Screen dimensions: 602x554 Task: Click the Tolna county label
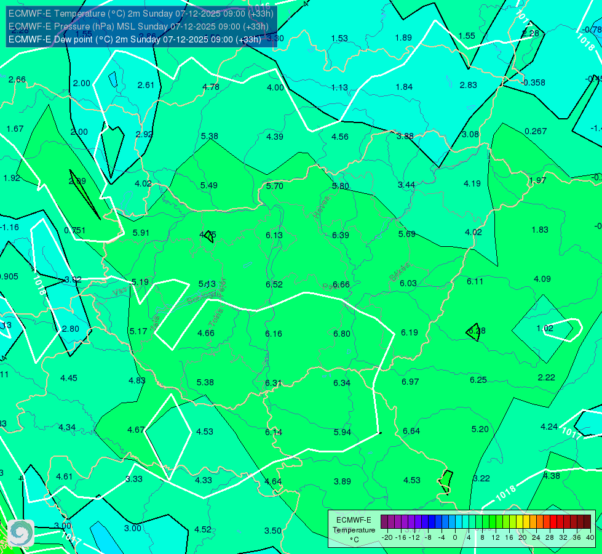(215, 318)
